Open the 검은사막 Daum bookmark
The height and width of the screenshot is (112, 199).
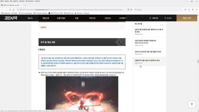click(55, 13)
